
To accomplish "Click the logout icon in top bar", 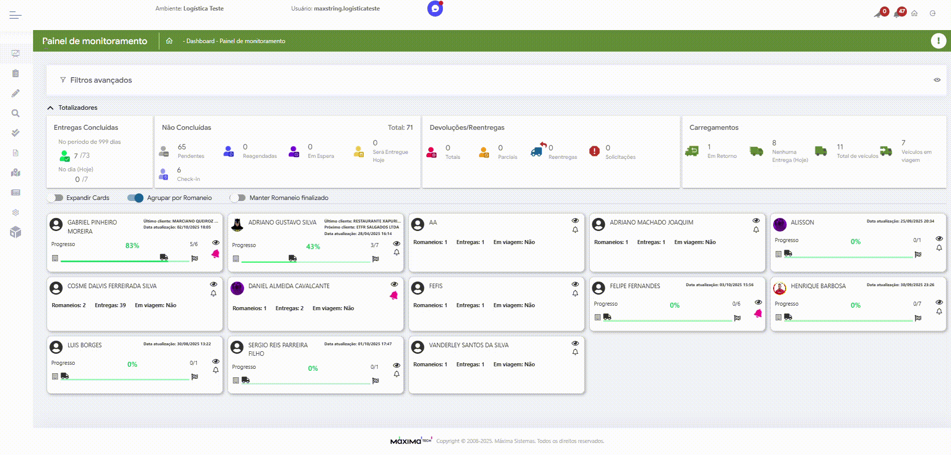I will [932, 14].
